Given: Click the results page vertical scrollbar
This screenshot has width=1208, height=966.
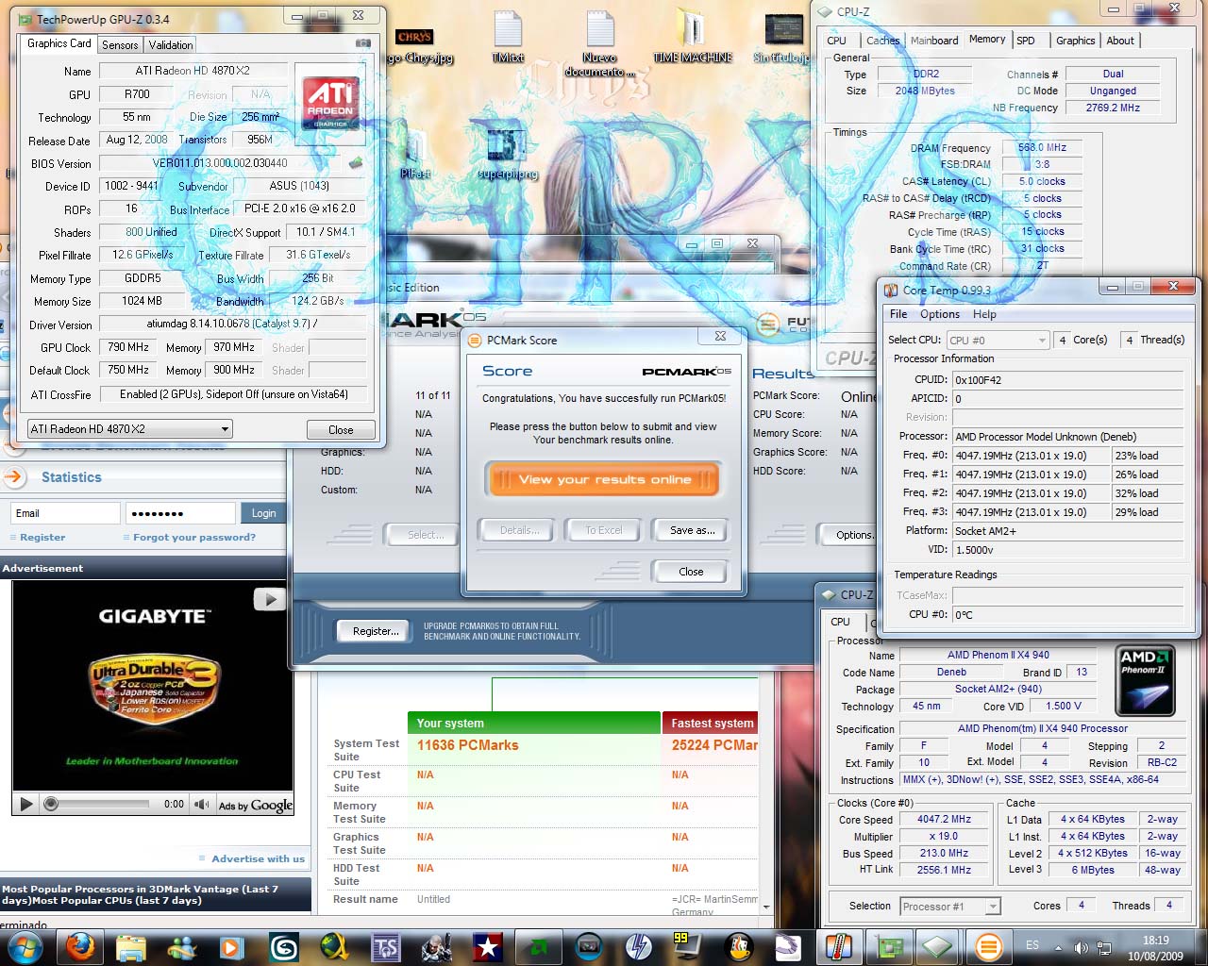Looking at the screenshot, I should point(765,792).
